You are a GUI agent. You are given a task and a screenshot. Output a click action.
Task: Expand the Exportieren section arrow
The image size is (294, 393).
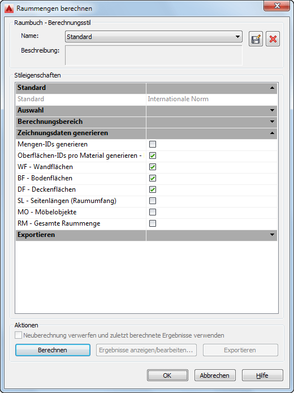coord(272,235)
